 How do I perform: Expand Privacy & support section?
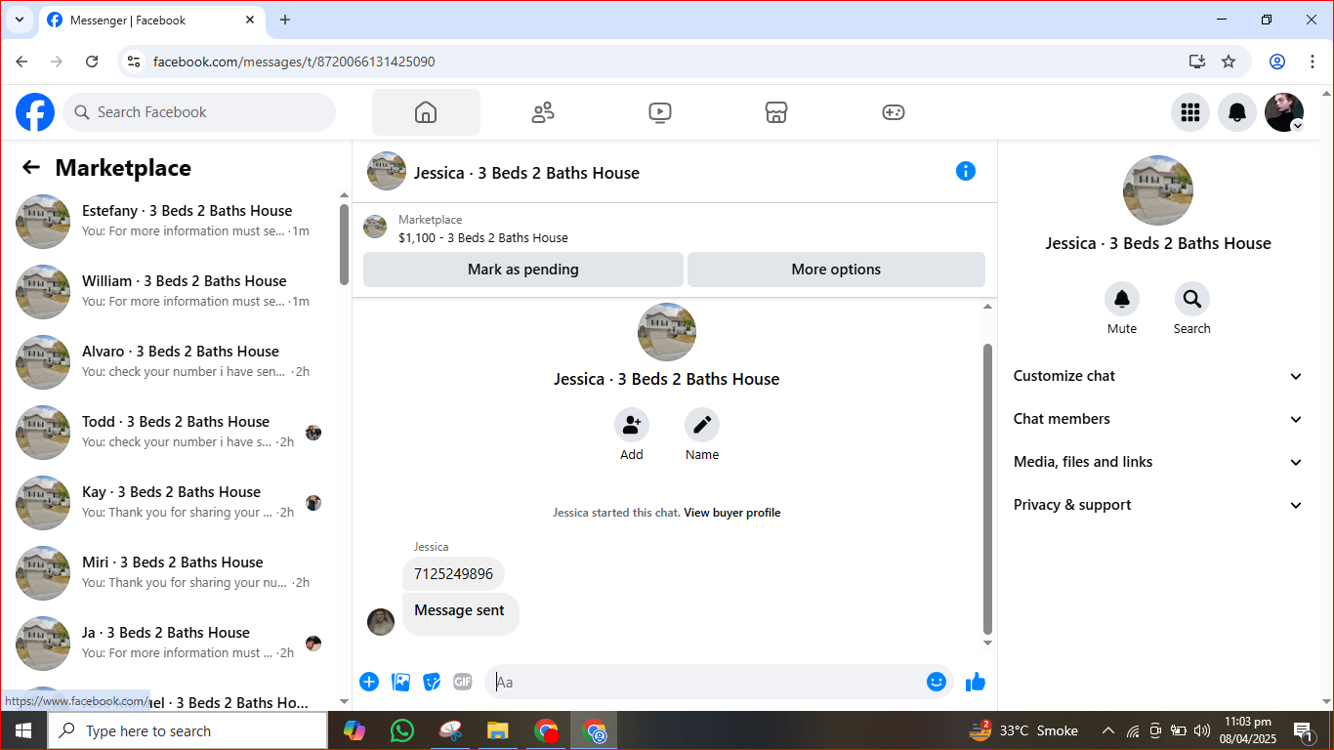[x=1158, y=505]
